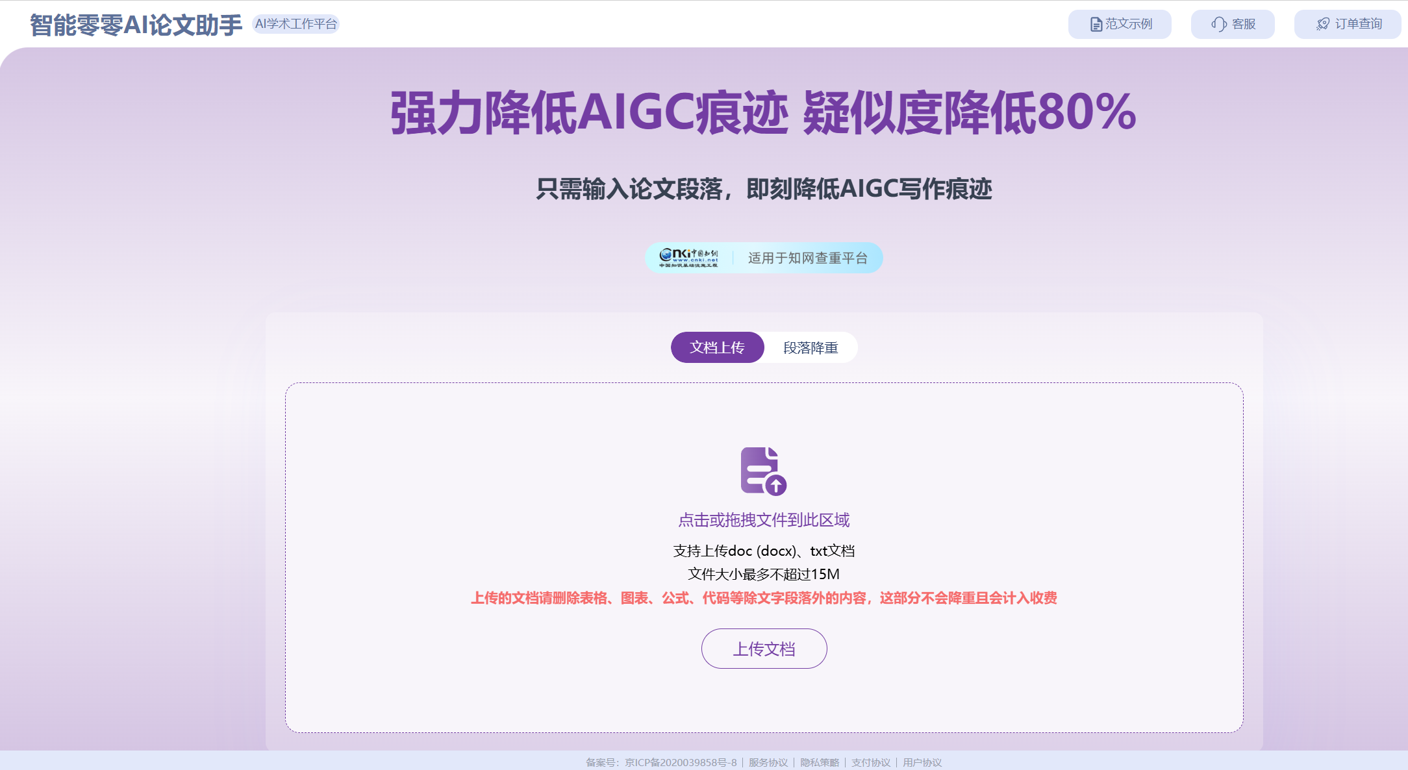This screenshot has height=770, width=1408.
Task: Click the 京ICP备2020039858号-8 record link
Action: pyautogui.click(x=681, y=762)
